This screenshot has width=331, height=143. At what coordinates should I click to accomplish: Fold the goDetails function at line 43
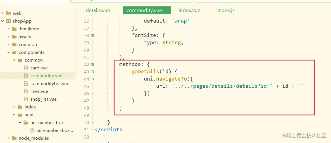click(x=92, y=72)
